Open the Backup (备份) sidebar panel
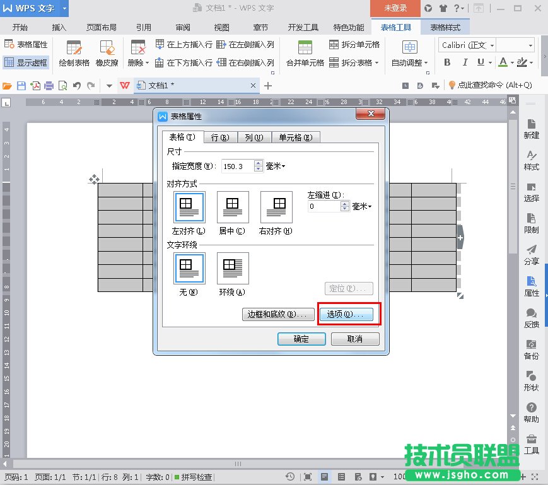 [531, 348]
